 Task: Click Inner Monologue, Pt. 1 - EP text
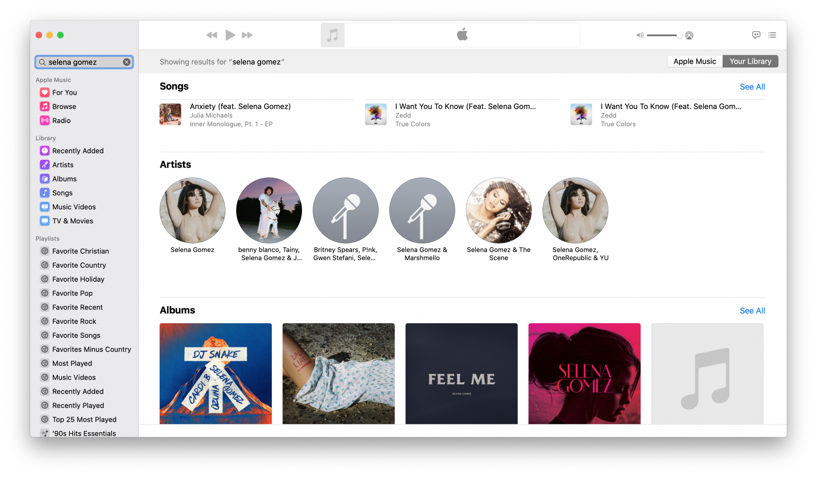pos(231,124)
